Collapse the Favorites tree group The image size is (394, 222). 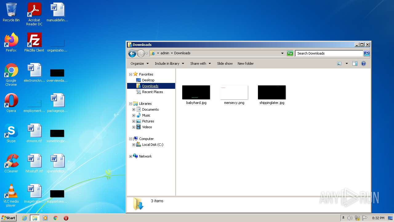(x=131, y=74)
